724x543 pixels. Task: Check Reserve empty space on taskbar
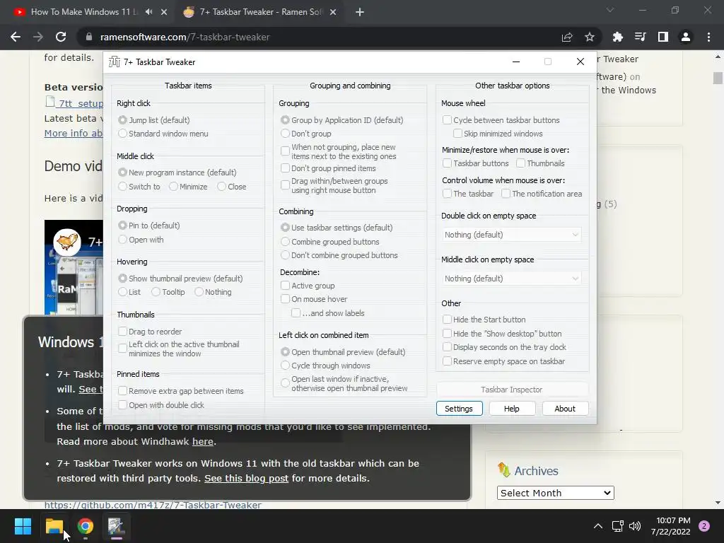pyautogui.click(x=447, y=361)
